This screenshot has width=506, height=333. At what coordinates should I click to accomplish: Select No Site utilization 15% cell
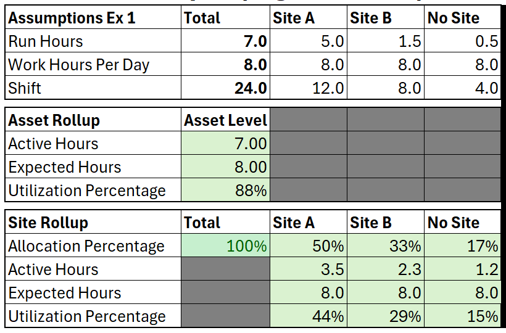462,316
